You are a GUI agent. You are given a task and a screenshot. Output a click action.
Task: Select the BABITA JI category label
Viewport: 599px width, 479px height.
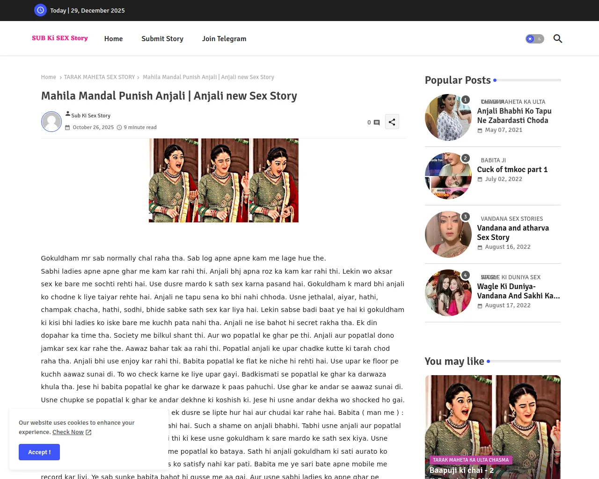click(493, 160)
